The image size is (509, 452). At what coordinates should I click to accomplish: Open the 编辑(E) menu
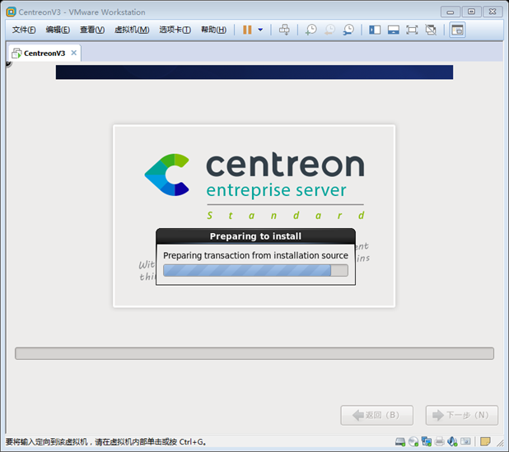58,30
